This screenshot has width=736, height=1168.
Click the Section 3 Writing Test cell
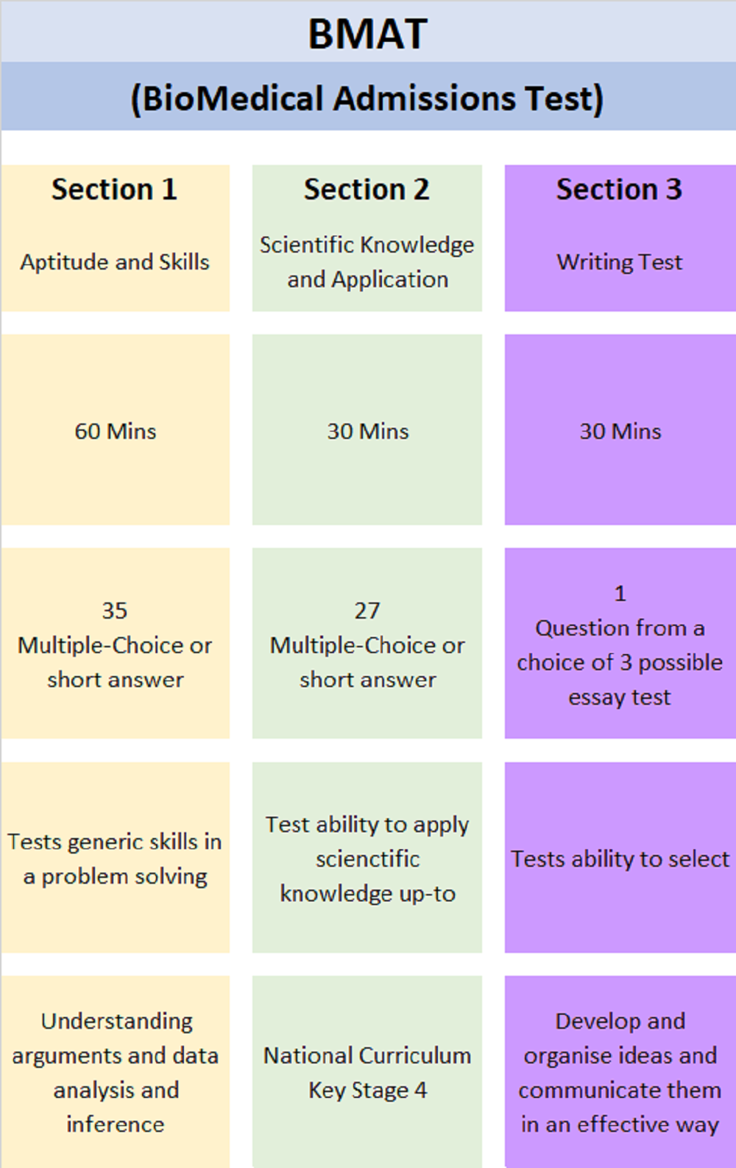click(x=620, y=238)
